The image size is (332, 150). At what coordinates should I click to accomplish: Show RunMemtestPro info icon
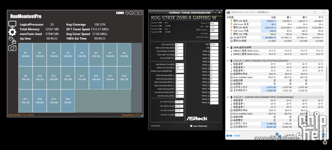tap(131, 13)
